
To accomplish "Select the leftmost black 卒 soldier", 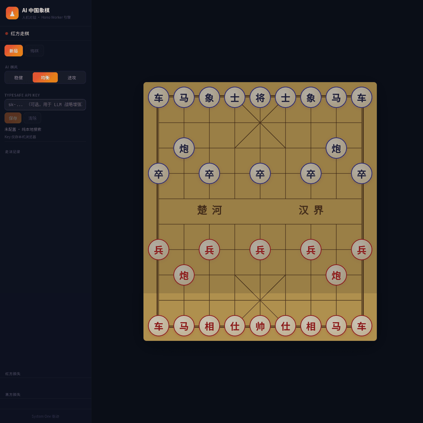I will tap(159, 173).
